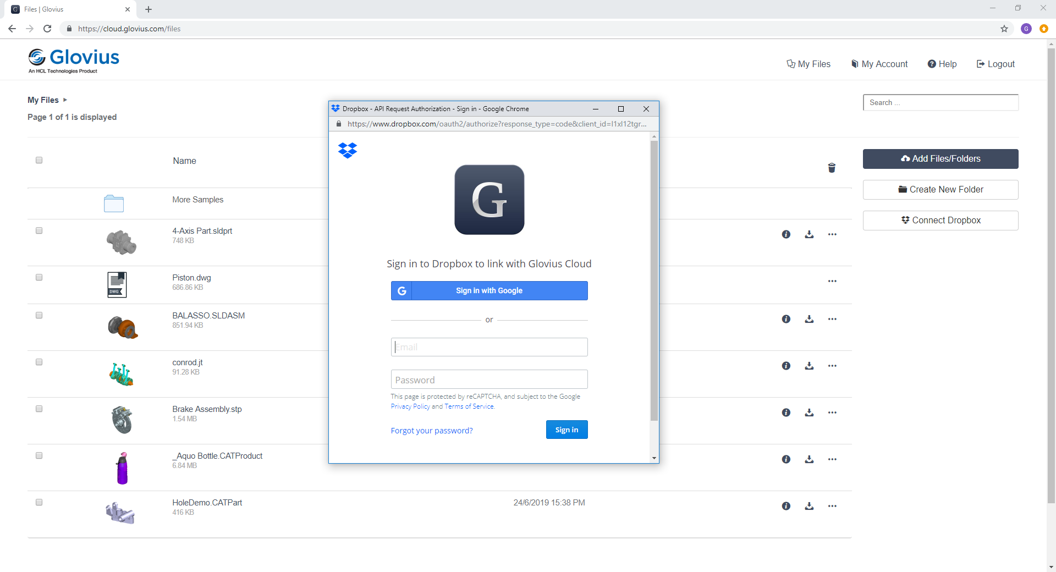The width and height of the screenshot is (1056, 572).
Task: Toggle the select-all checkbox in header
Action: [x=39, y=160]
